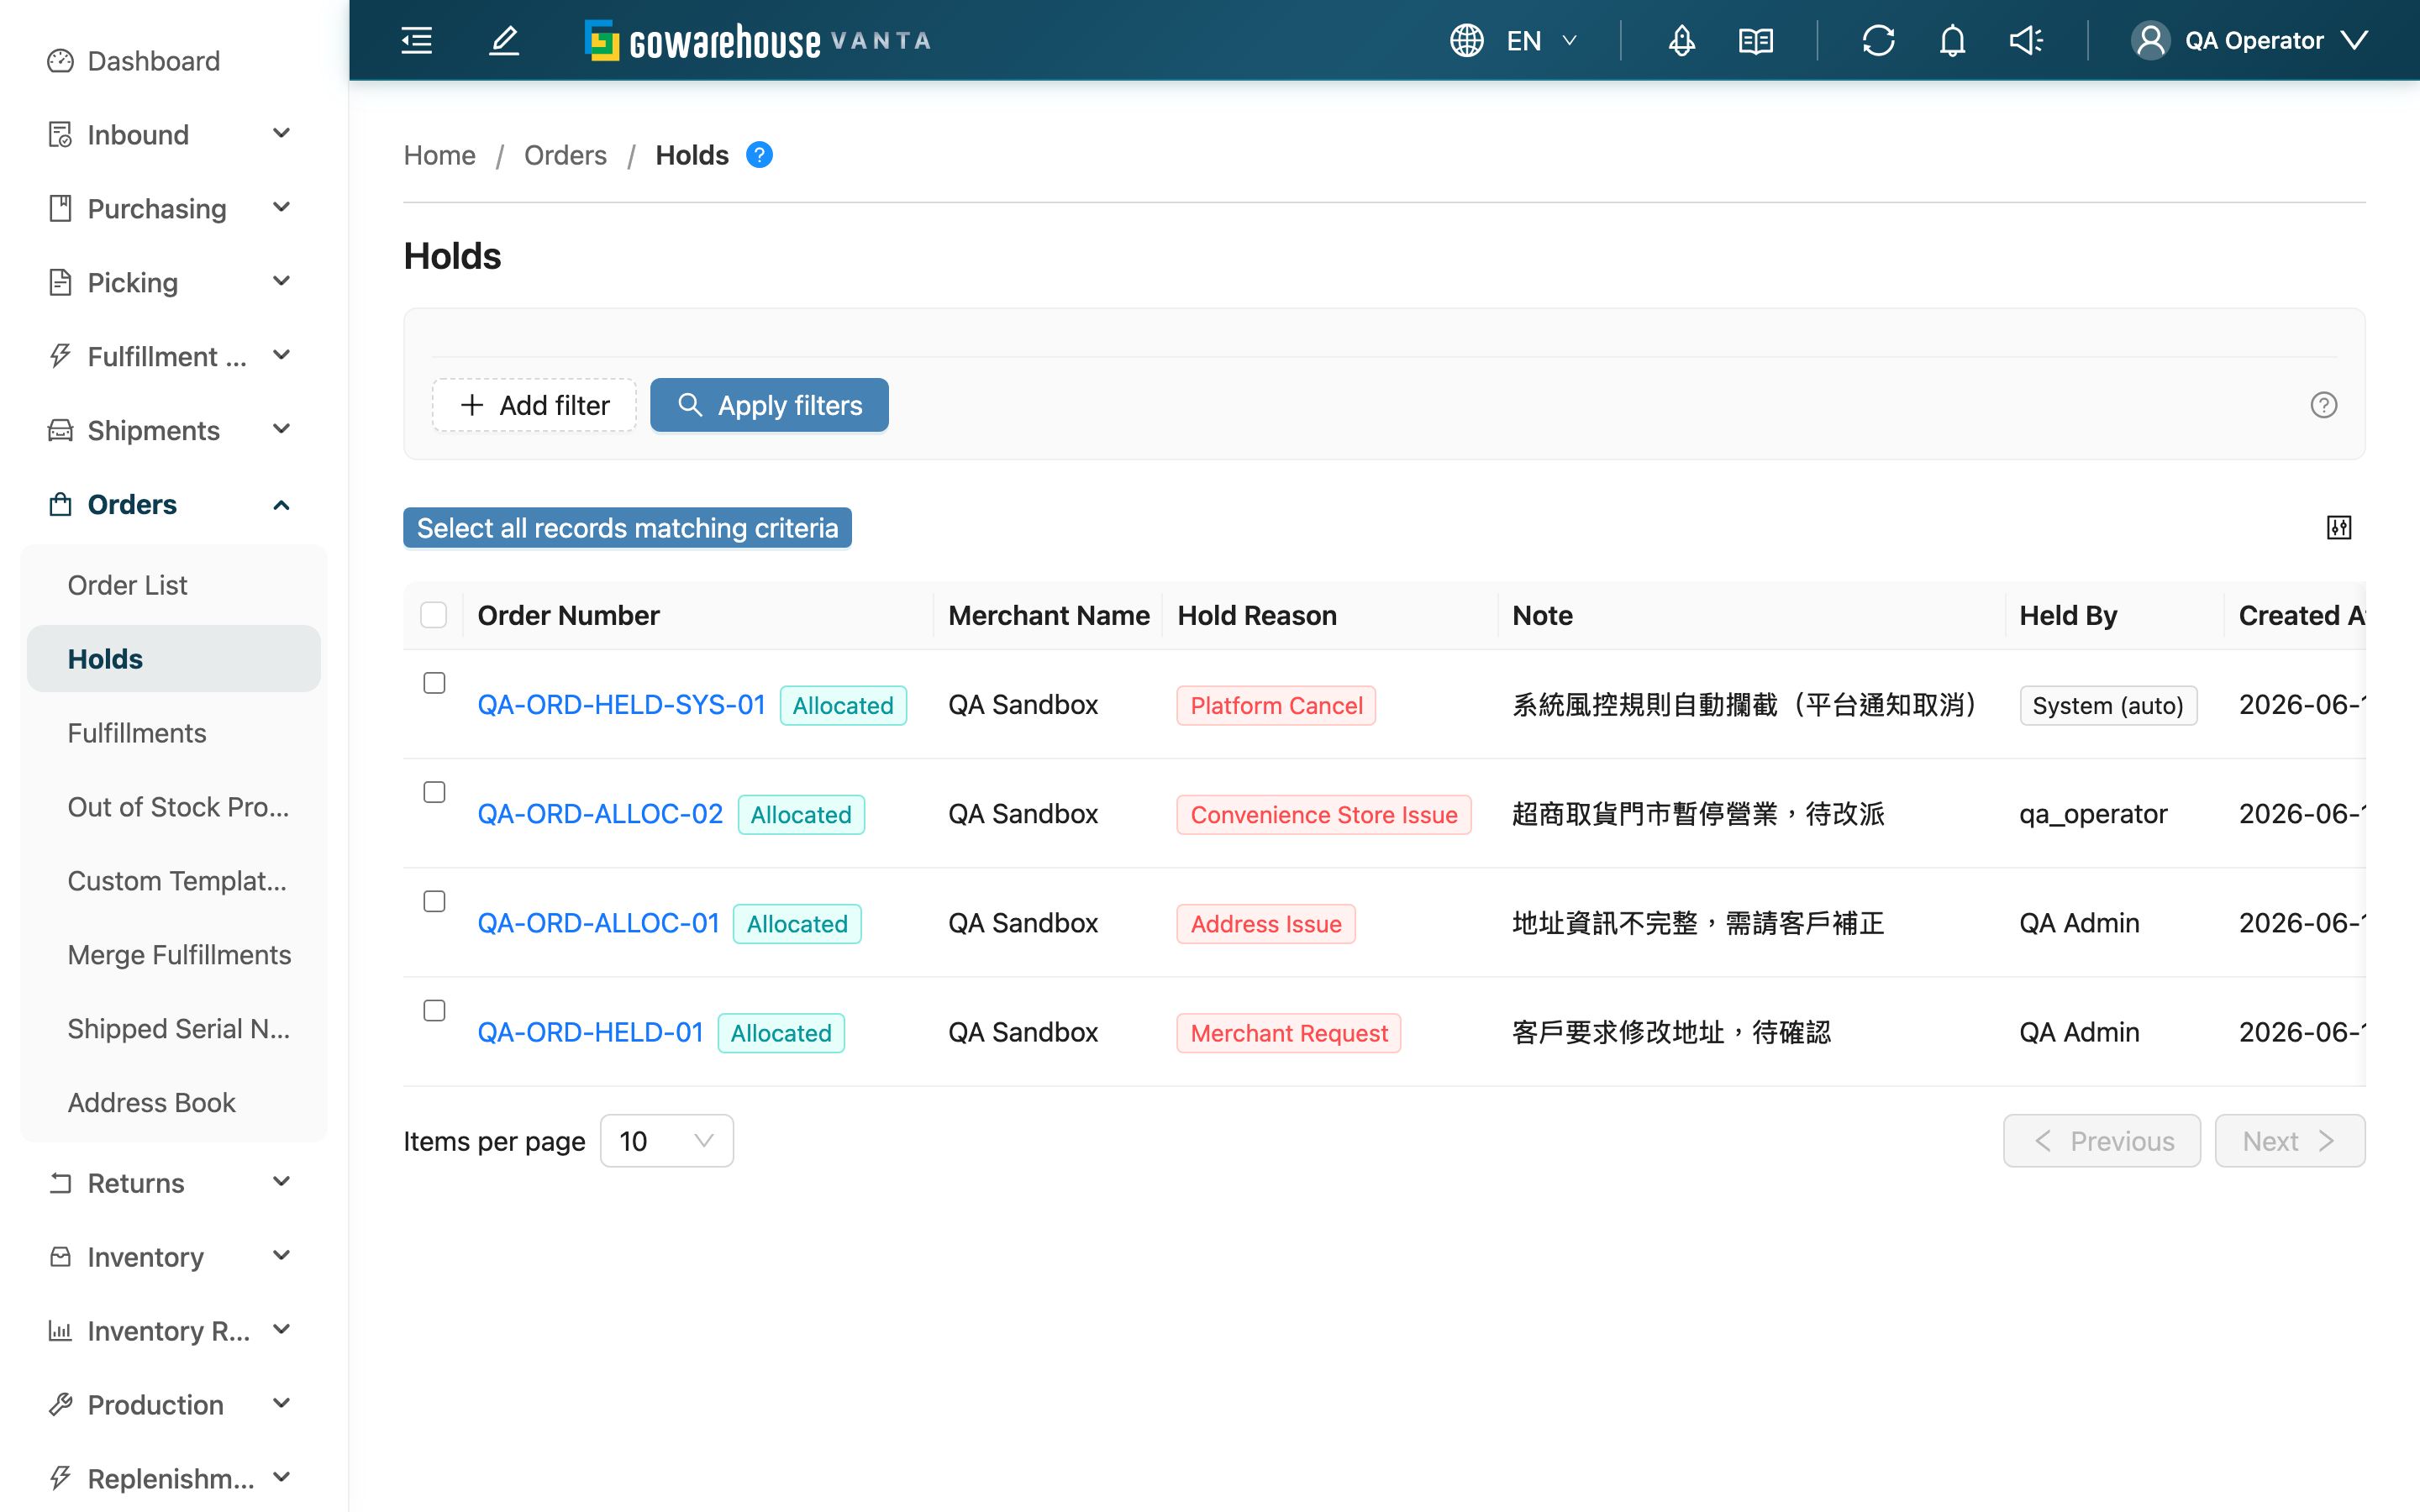Check the QA-ORD-HELD-01 row checkbox
Viewport: 2420px width, 1512px height.
coord(434,1010)
